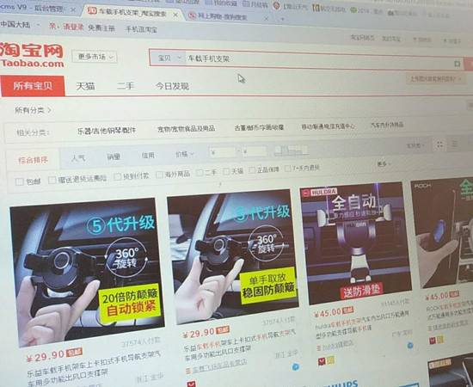Click the blue Wangwang icon on HULDRA product
This screenshot has height=387, width=473.
pos(409,346)
